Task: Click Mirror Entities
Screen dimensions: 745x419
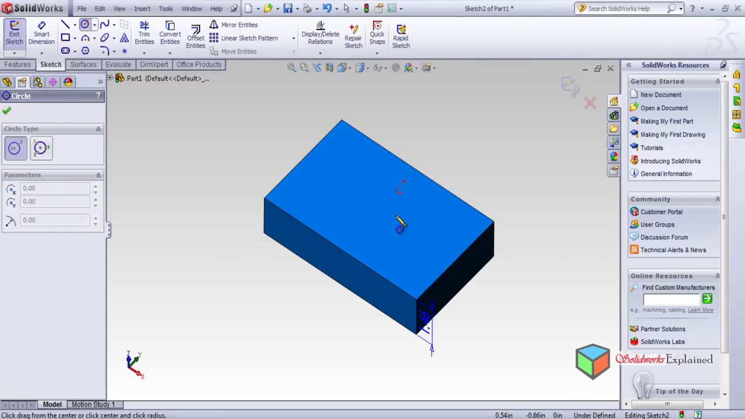Action: [233, 24]
